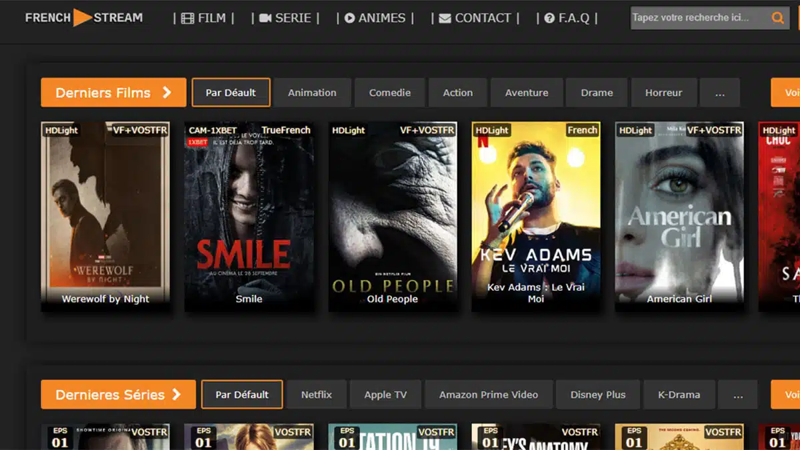
Task: Click the VF+VOSTFR badge on Old People
Action: (x=427, y=130)
